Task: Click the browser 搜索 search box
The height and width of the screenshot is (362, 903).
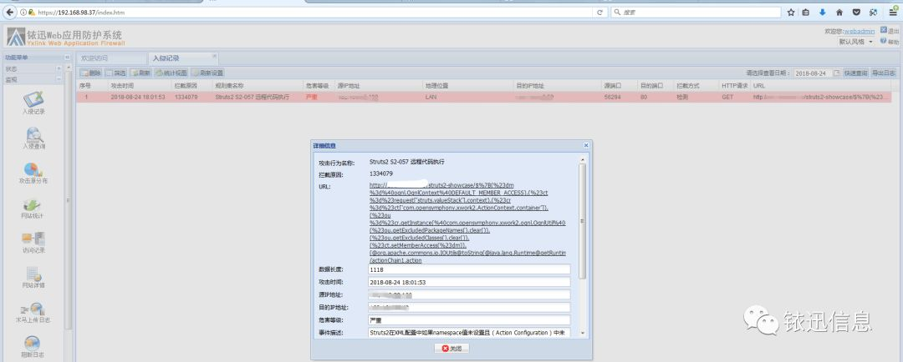Action: pyautogui.click(x=696, y=12)
